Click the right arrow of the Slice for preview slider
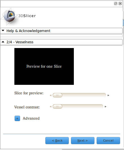Viewport: 124px width, 150px height. point(108,96)
